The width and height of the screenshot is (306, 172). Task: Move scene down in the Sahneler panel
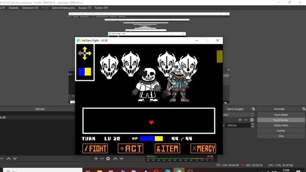coord(15,159)
